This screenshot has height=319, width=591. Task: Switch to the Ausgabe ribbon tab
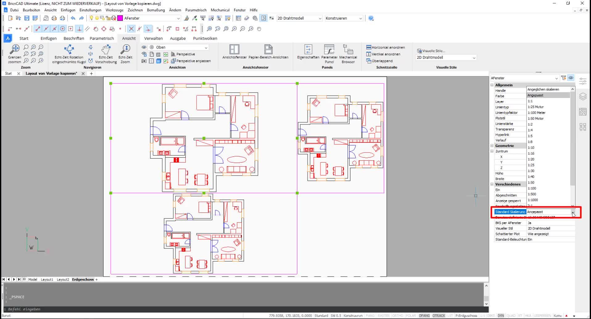[x=178, y=38]
